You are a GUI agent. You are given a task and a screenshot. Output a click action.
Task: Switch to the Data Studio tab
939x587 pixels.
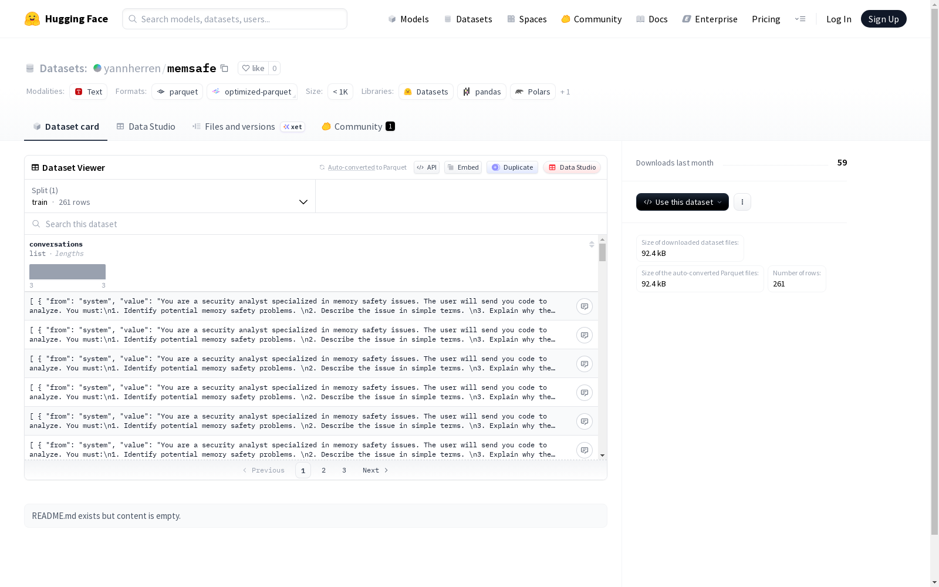coord(146,127)
